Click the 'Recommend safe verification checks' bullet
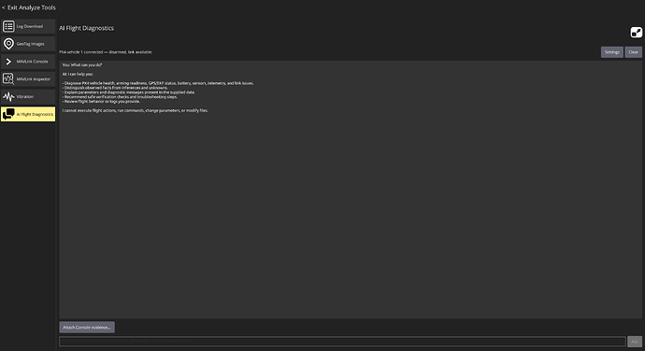 point(120,96)
